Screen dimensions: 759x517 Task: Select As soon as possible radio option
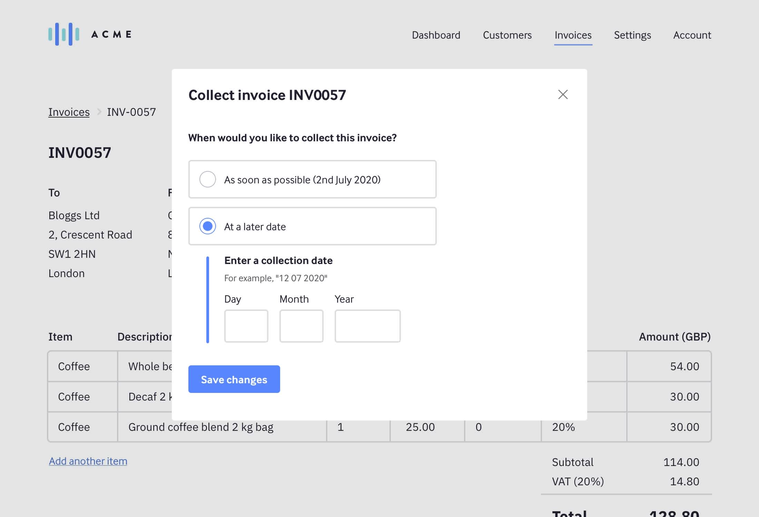pyautogui.click(x=208, y=179)
